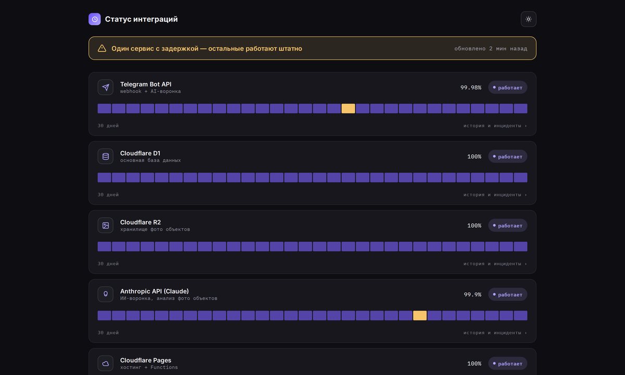Click the ИИ-воронка, анализ фото объектов subtitle
Image resolution: width=625 pixels, height=375 pixels.
click(x=169, y=298)
